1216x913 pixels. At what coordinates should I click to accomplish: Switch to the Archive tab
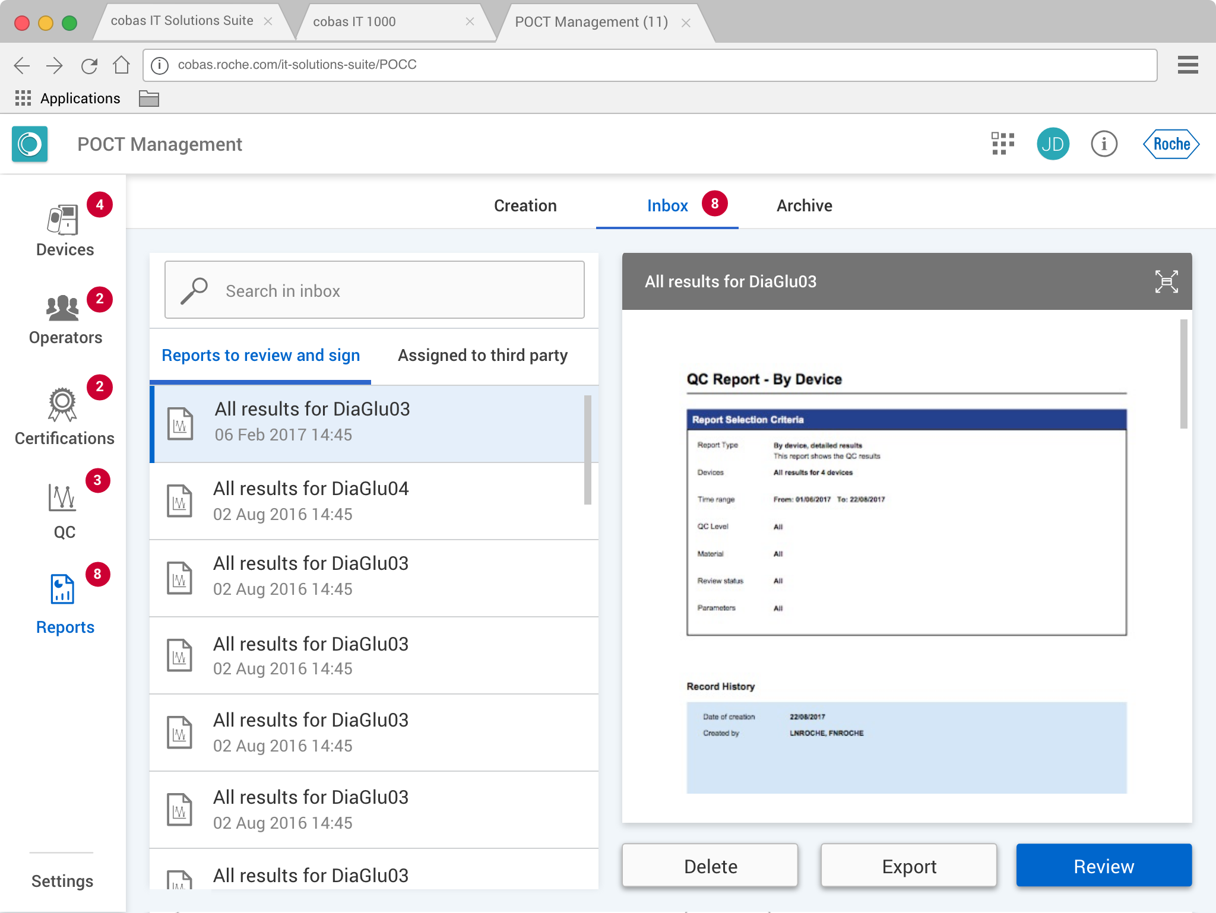click(804, 205)
